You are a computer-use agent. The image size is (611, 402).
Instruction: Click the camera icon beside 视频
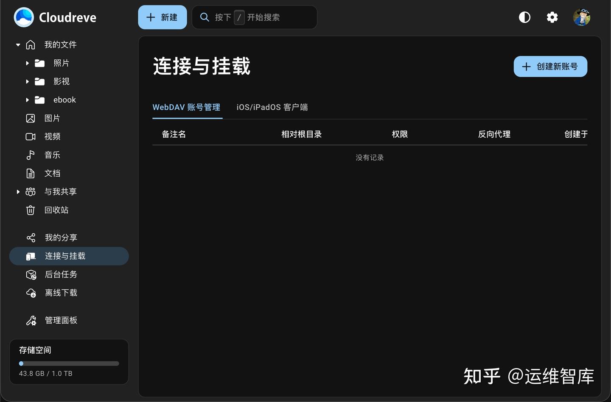point(31,136)
